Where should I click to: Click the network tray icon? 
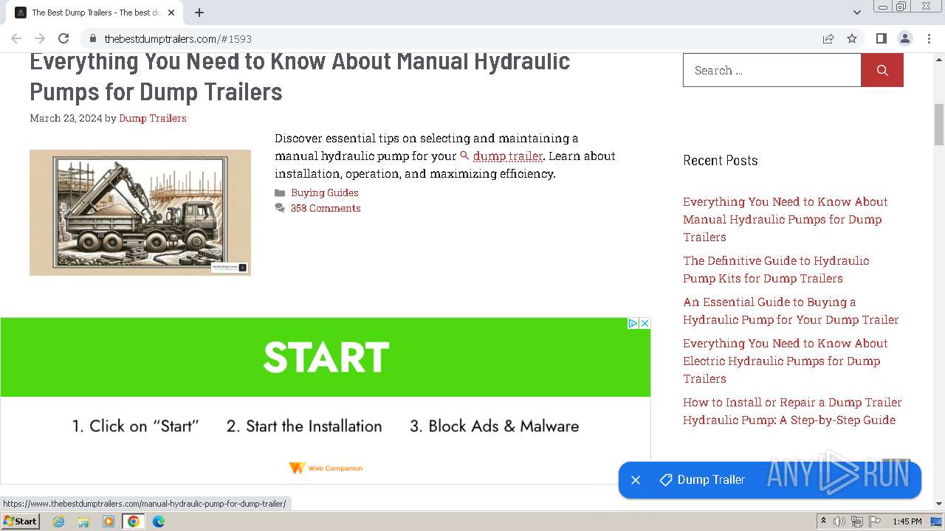[x=857, y=521]
